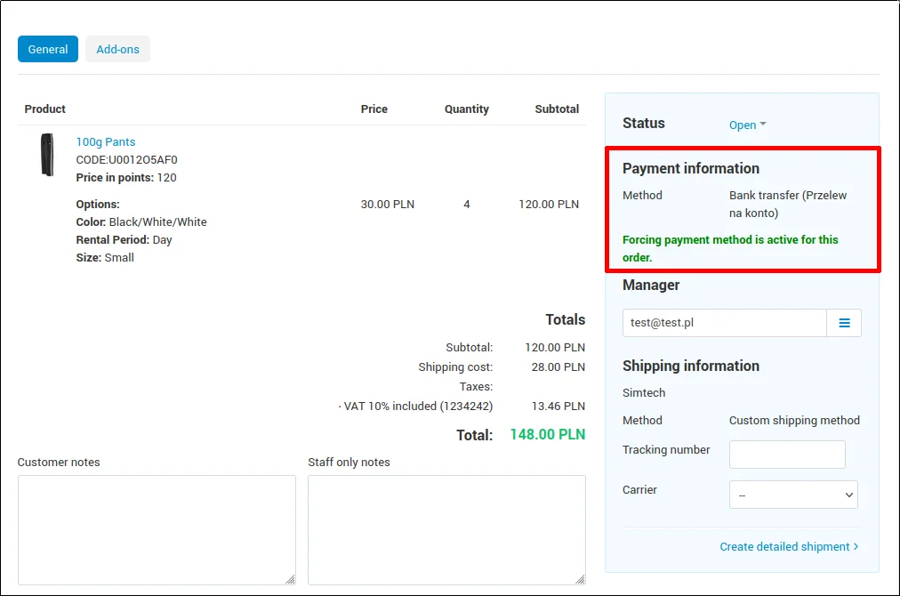900x596 pixels.
Task: Click the 100g Pants product thumbnail
Action: 47,155
